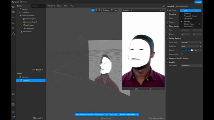Select the Move manipulator tool in the viewport toolbar
This screenshot has width=214, height=120.
point(93,10)
